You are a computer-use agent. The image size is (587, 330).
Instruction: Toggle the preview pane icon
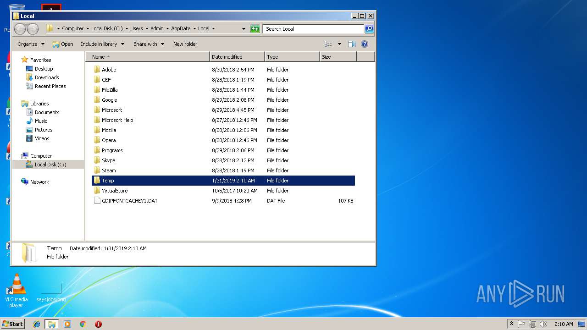pos(352,44)
